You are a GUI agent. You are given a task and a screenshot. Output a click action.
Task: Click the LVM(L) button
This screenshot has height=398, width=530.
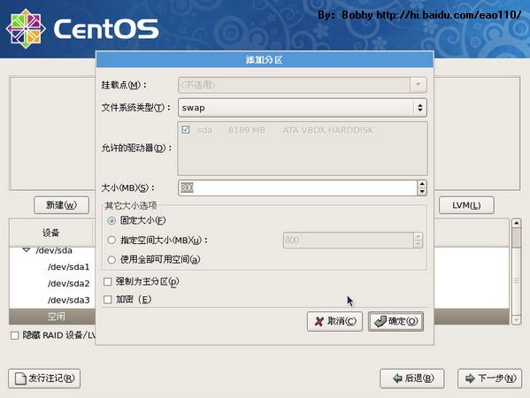(x=466, y=205)
